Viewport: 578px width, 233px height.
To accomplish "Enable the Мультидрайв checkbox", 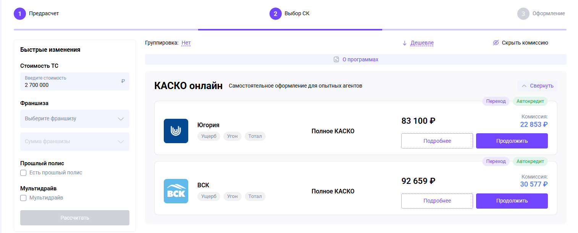I will (x=23, y=198).
